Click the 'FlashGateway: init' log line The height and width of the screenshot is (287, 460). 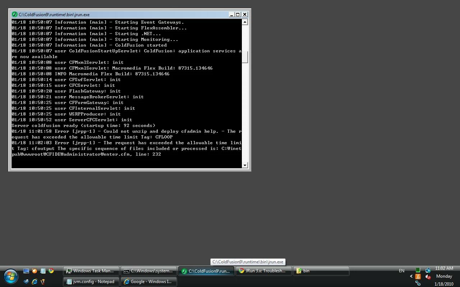tap(66, 91)
